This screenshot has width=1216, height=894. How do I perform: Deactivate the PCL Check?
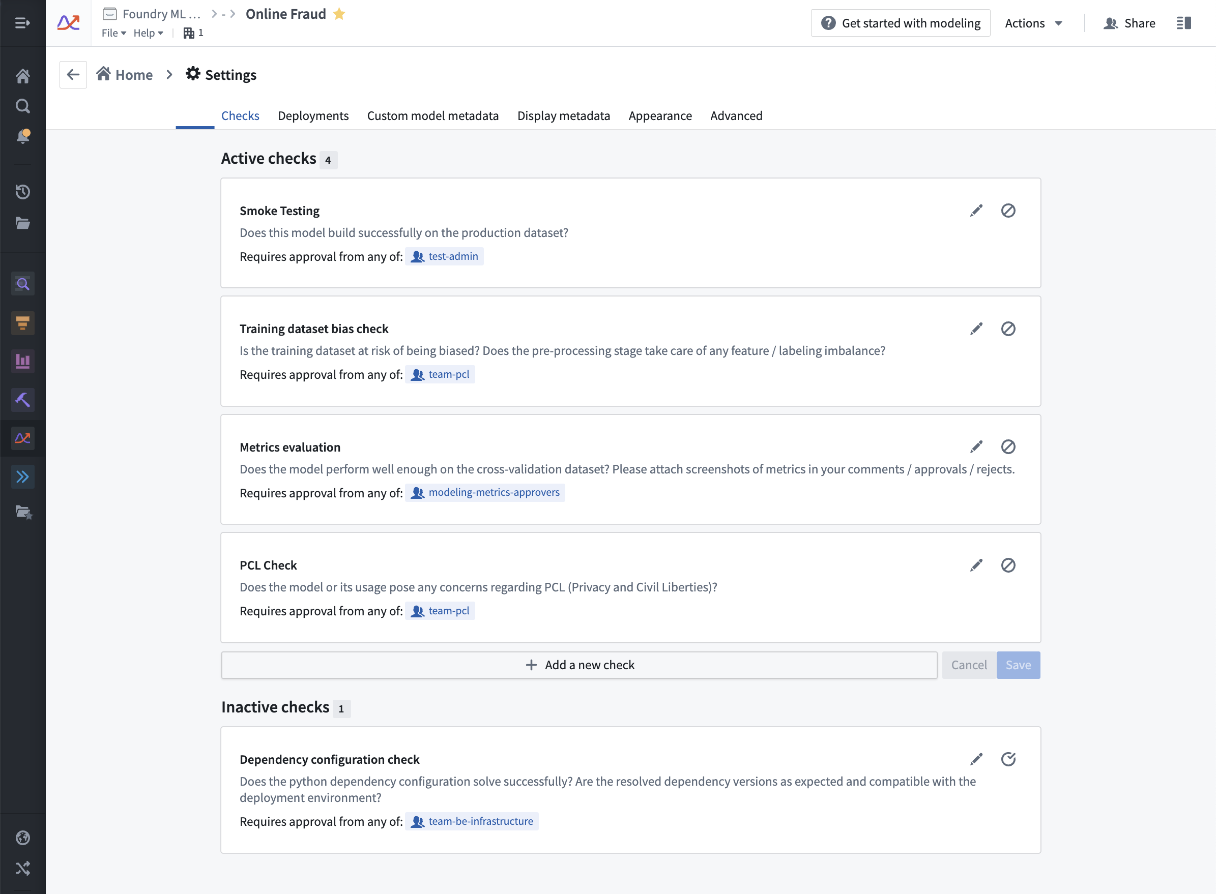point(1008,565)
